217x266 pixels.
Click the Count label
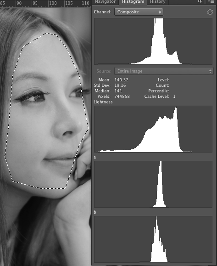coord(162,85)
